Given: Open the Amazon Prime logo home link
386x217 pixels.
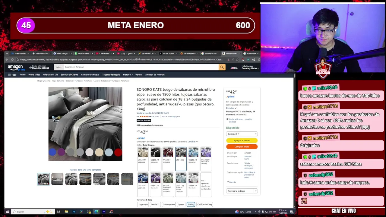Looking at the screenshot, I should click(x=17, y=68).
